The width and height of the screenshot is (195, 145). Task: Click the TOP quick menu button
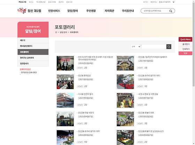pyautogui.click(x=185, y=54)
